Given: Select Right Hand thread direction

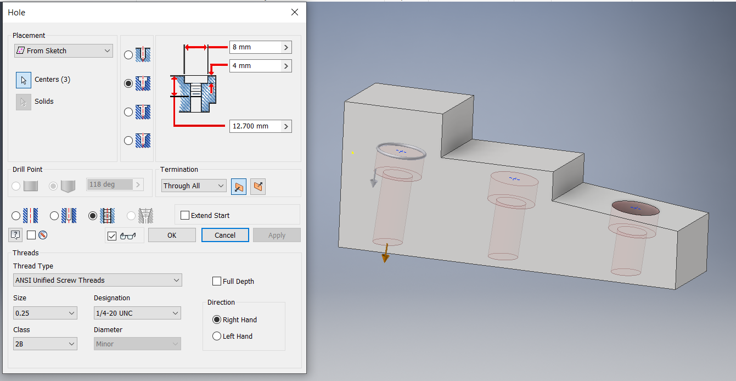Looking at the screenshot, I should point(217,320).
